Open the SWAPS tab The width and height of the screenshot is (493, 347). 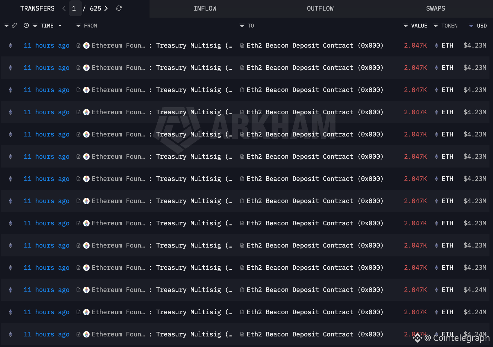pyautogui.click(x=436, y=8)
